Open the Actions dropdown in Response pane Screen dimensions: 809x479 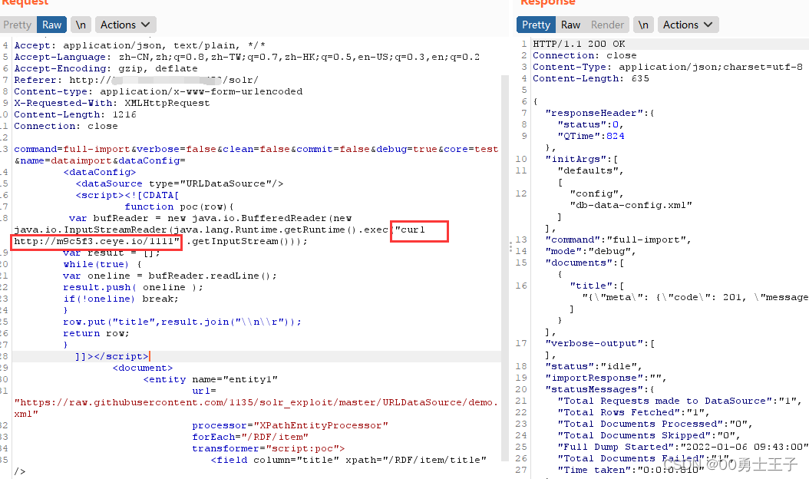click(688, 25)
